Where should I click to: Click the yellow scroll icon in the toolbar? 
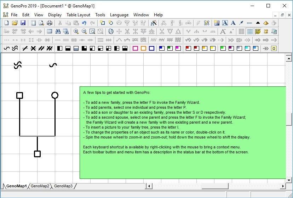click(x=266, y=31)
